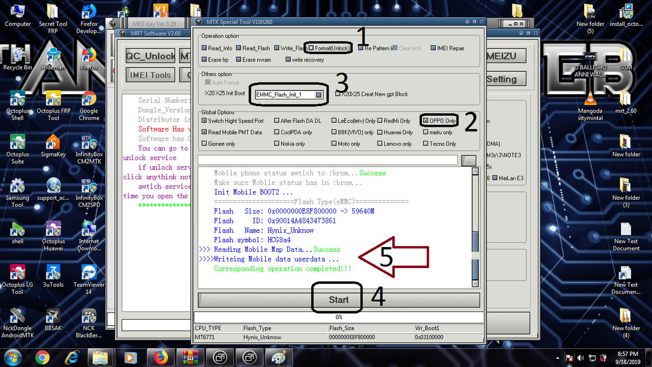Open the Octoplus Huawei desktop icon

(x=53, y=236)
